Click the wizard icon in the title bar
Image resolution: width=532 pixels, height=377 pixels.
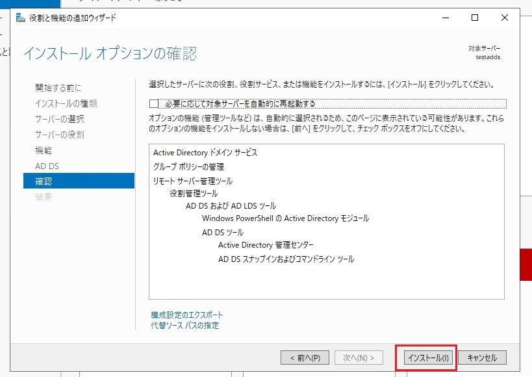tap(21, 18)
